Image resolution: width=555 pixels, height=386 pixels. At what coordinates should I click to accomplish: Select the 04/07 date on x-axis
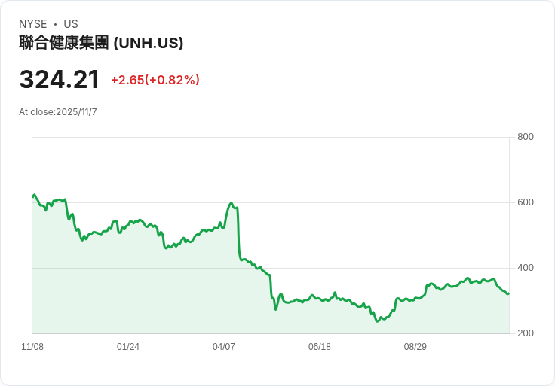click(x=224, y=347)
